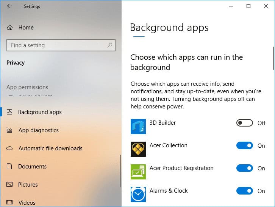Click the Privacy section heading
Screen dimensions: 275x207
tap(16, 63)
